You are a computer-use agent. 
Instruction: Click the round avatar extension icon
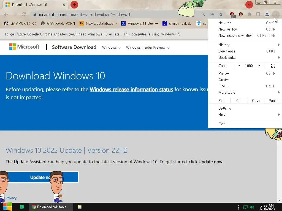pyautogui.click(x=241, y=14)
